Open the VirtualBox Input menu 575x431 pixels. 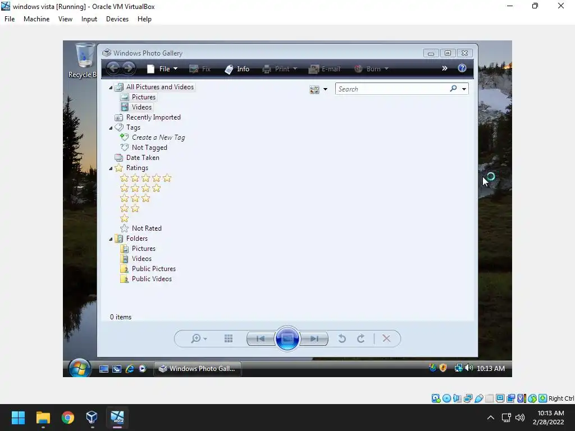89,19
